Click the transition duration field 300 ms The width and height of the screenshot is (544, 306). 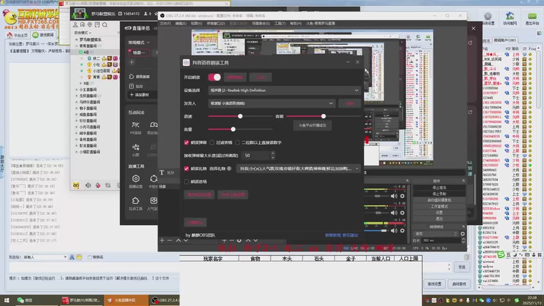click(x=441, y=241)
